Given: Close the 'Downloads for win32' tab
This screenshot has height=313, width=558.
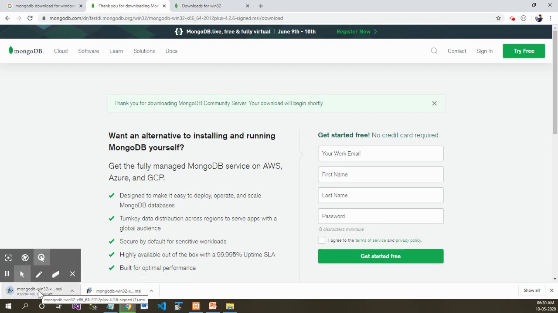Looking at the screenshot, I should (x=248, y=6).
